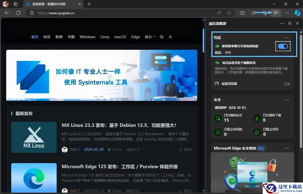Click the 已阻止的风险 shield icon
The height and width of the screenshot is (194, 303).
pos(218,133)
